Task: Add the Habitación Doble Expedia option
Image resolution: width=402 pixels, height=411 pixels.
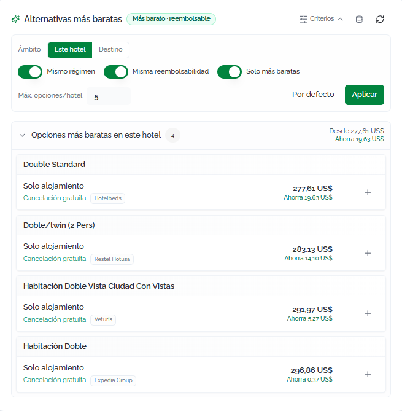Action: click(x=368, y=374)
